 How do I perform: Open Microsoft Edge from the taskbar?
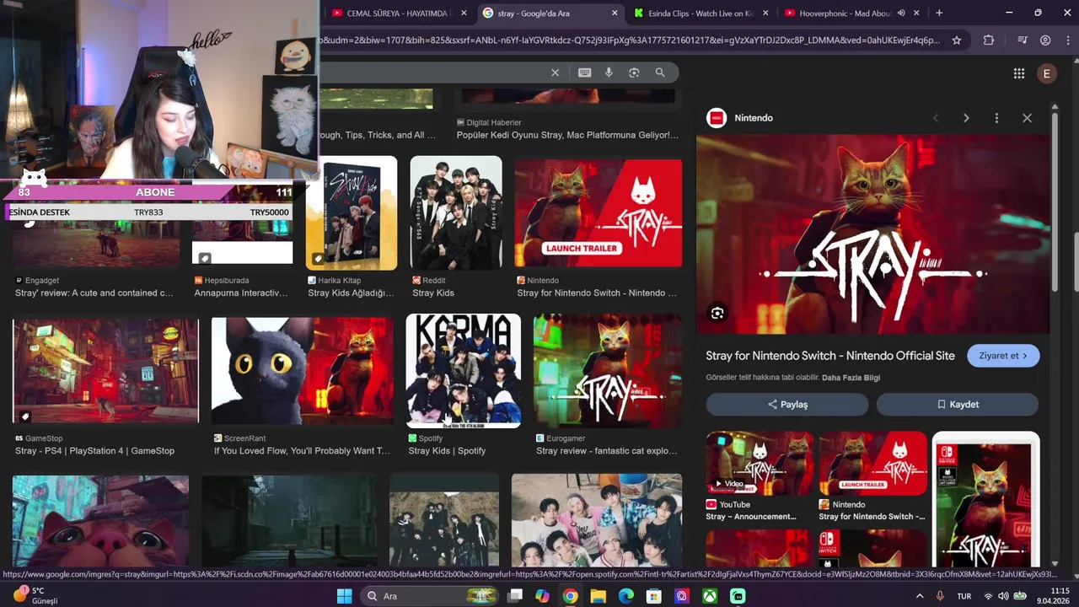[625, 596]
